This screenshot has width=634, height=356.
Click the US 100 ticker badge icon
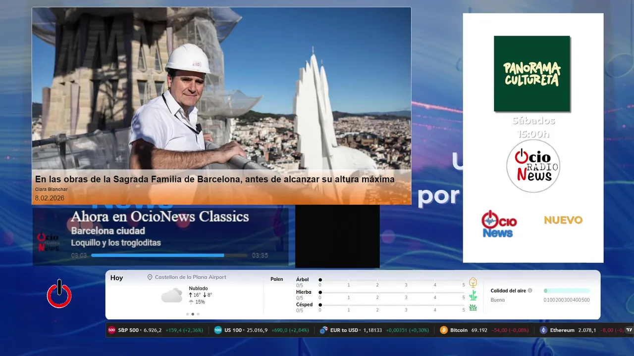click(x=218, y=330)
